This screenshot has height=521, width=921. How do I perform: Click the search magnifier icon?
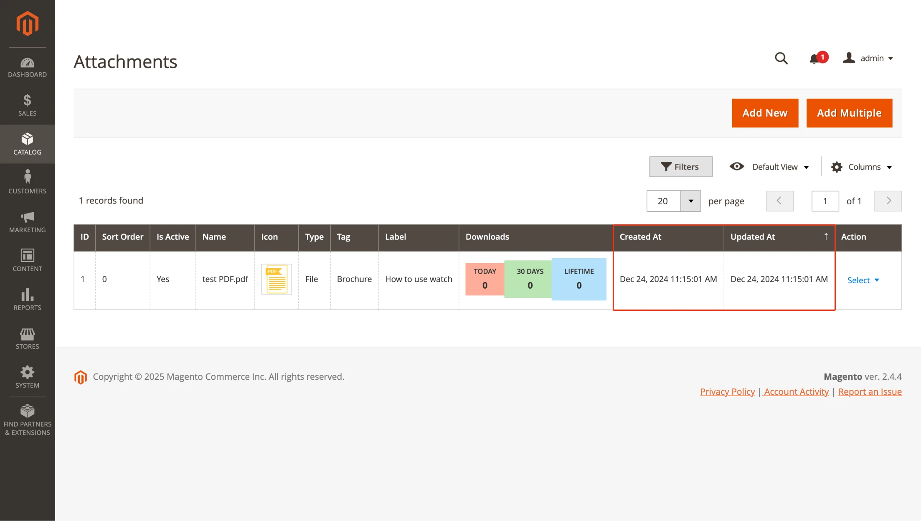781,58
